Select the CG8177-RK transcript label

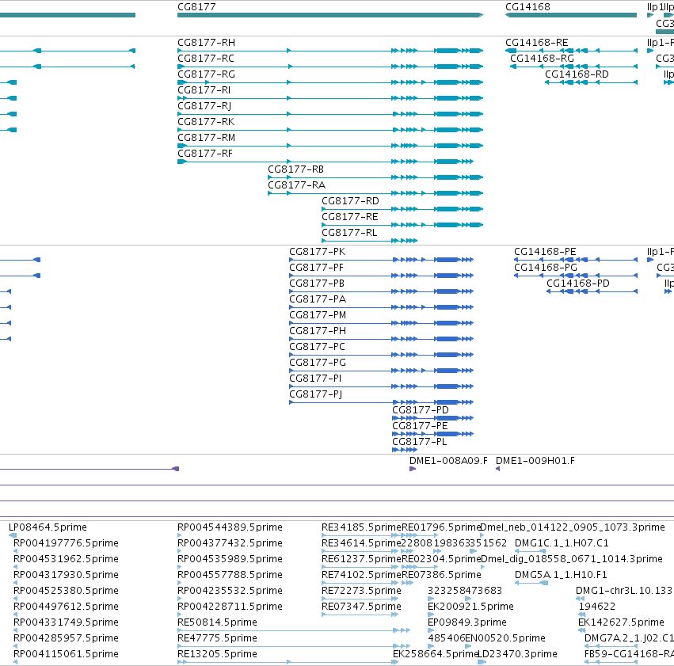[x=206, y=122]
